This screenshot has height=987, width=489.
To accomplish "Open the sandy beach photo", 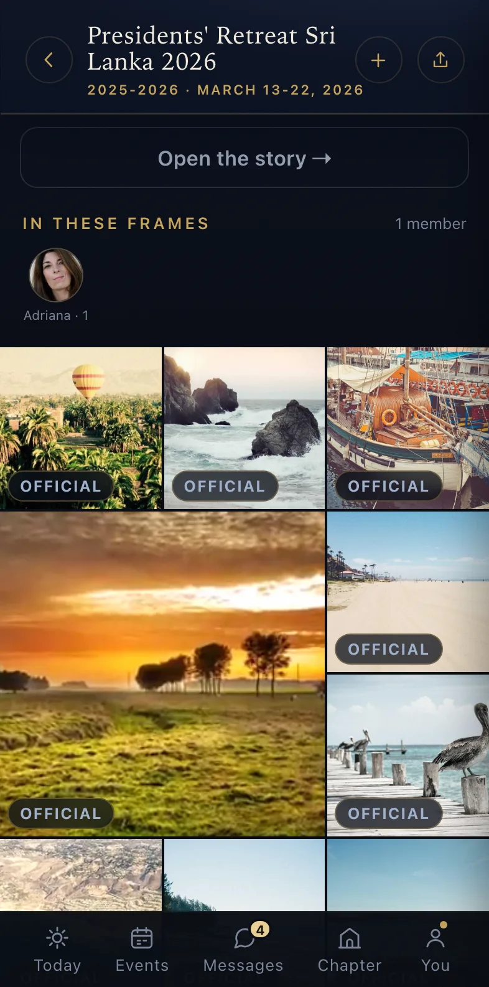I will [408, 592].
